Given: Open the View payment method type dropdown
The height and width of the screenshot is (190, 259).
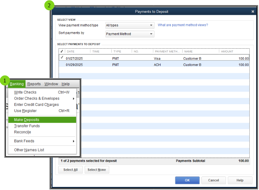Looking at the screenshot, I should [x=130, y=25].
